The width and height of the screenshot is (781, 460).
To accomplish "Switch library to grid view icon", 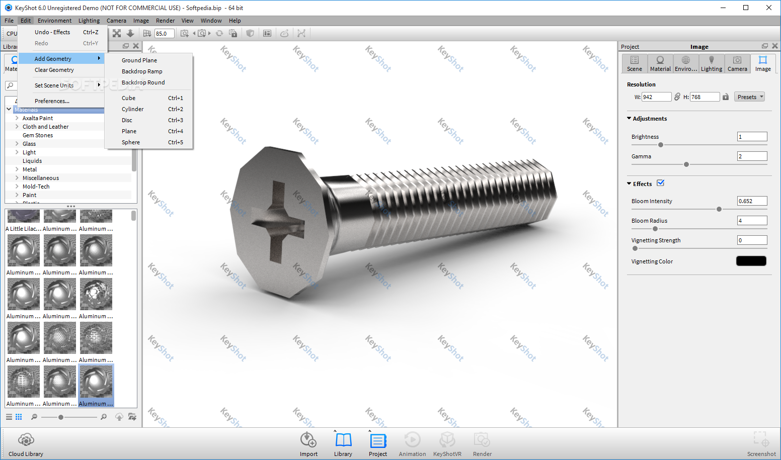I will coord(19,417).
